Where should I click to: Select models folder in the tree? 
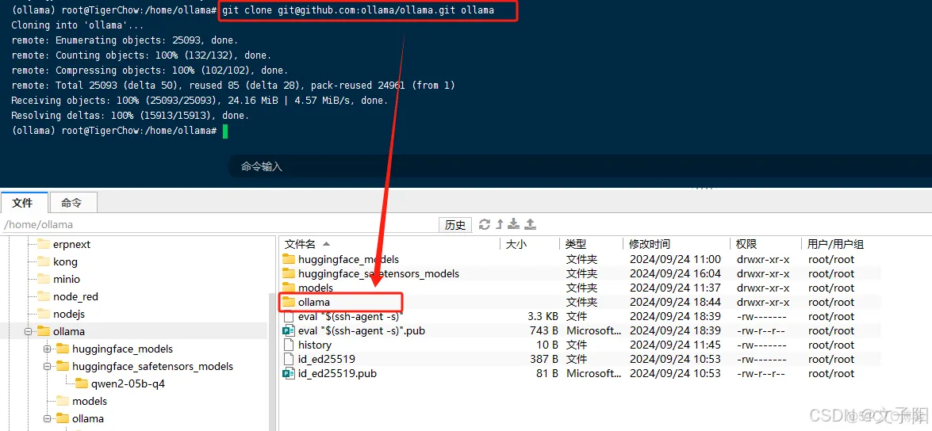click(90, 402)
